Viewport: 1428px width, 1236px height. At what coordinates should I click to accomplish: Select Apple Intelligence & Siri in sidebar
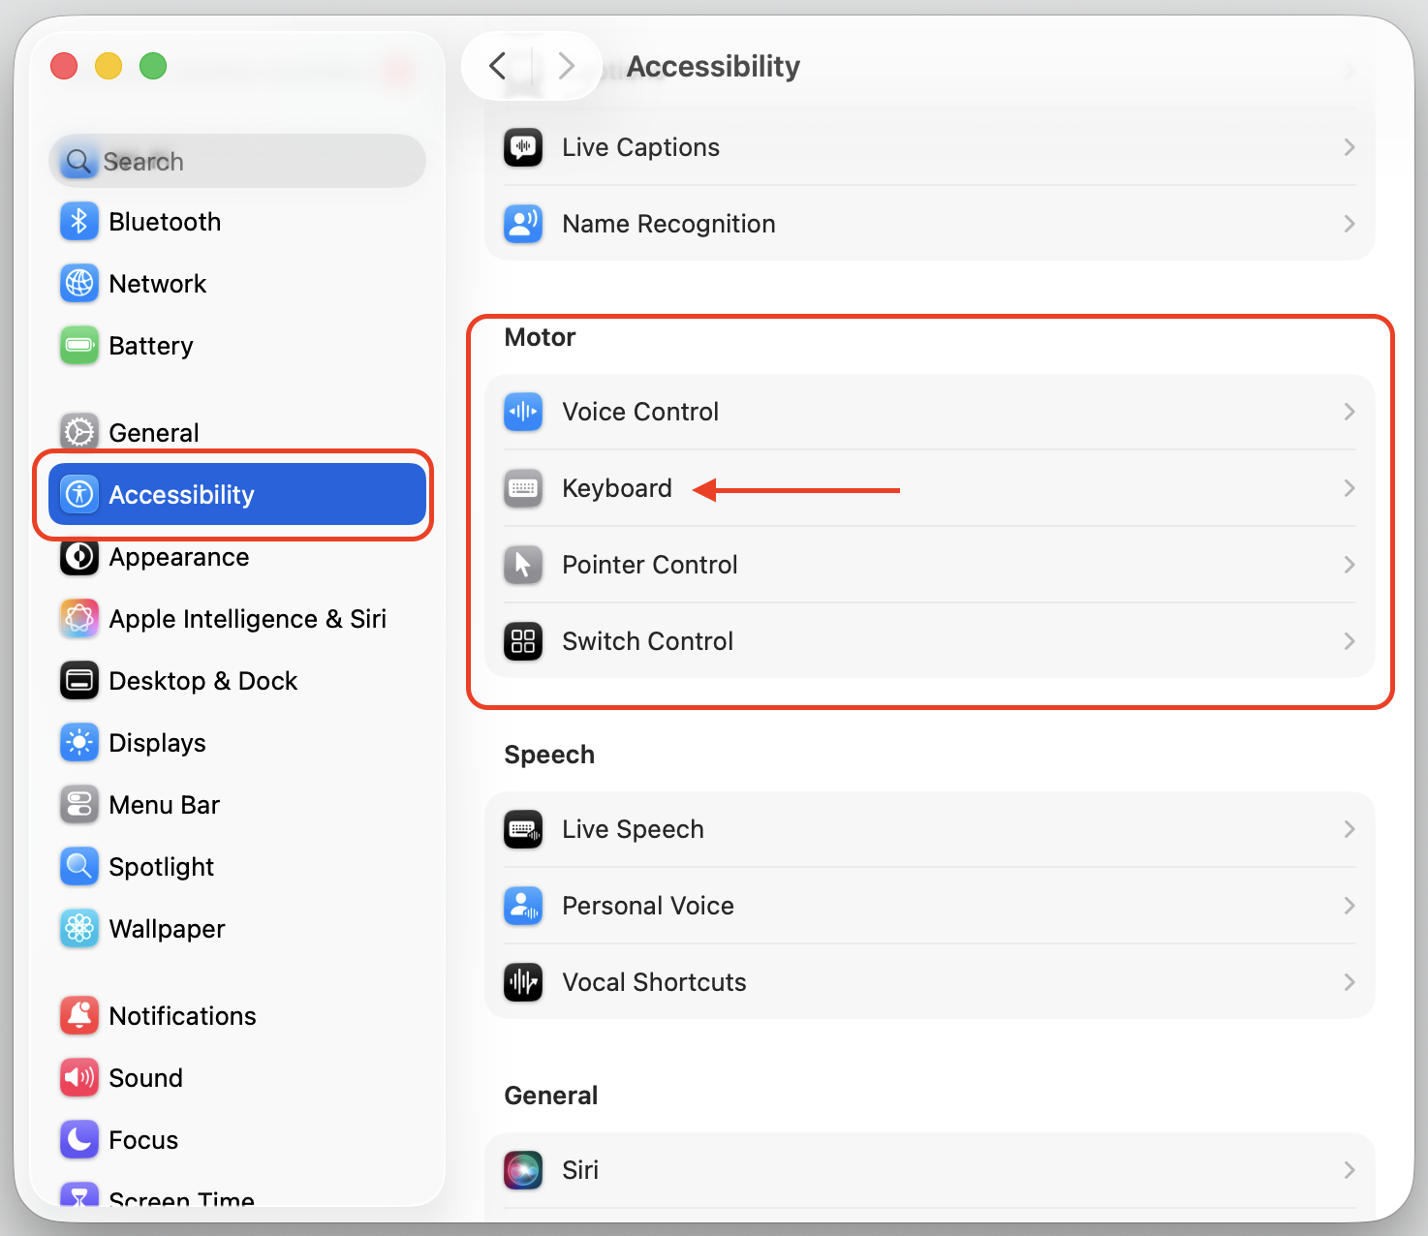[237, 619]
